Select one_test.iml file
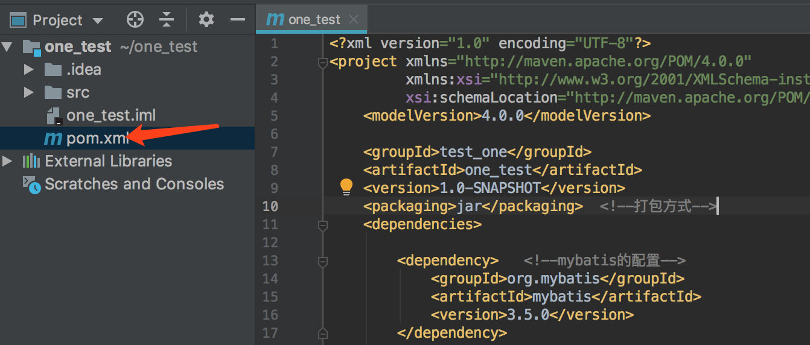Viewport: 810px width, 345px height. click(x=127, y=115)
